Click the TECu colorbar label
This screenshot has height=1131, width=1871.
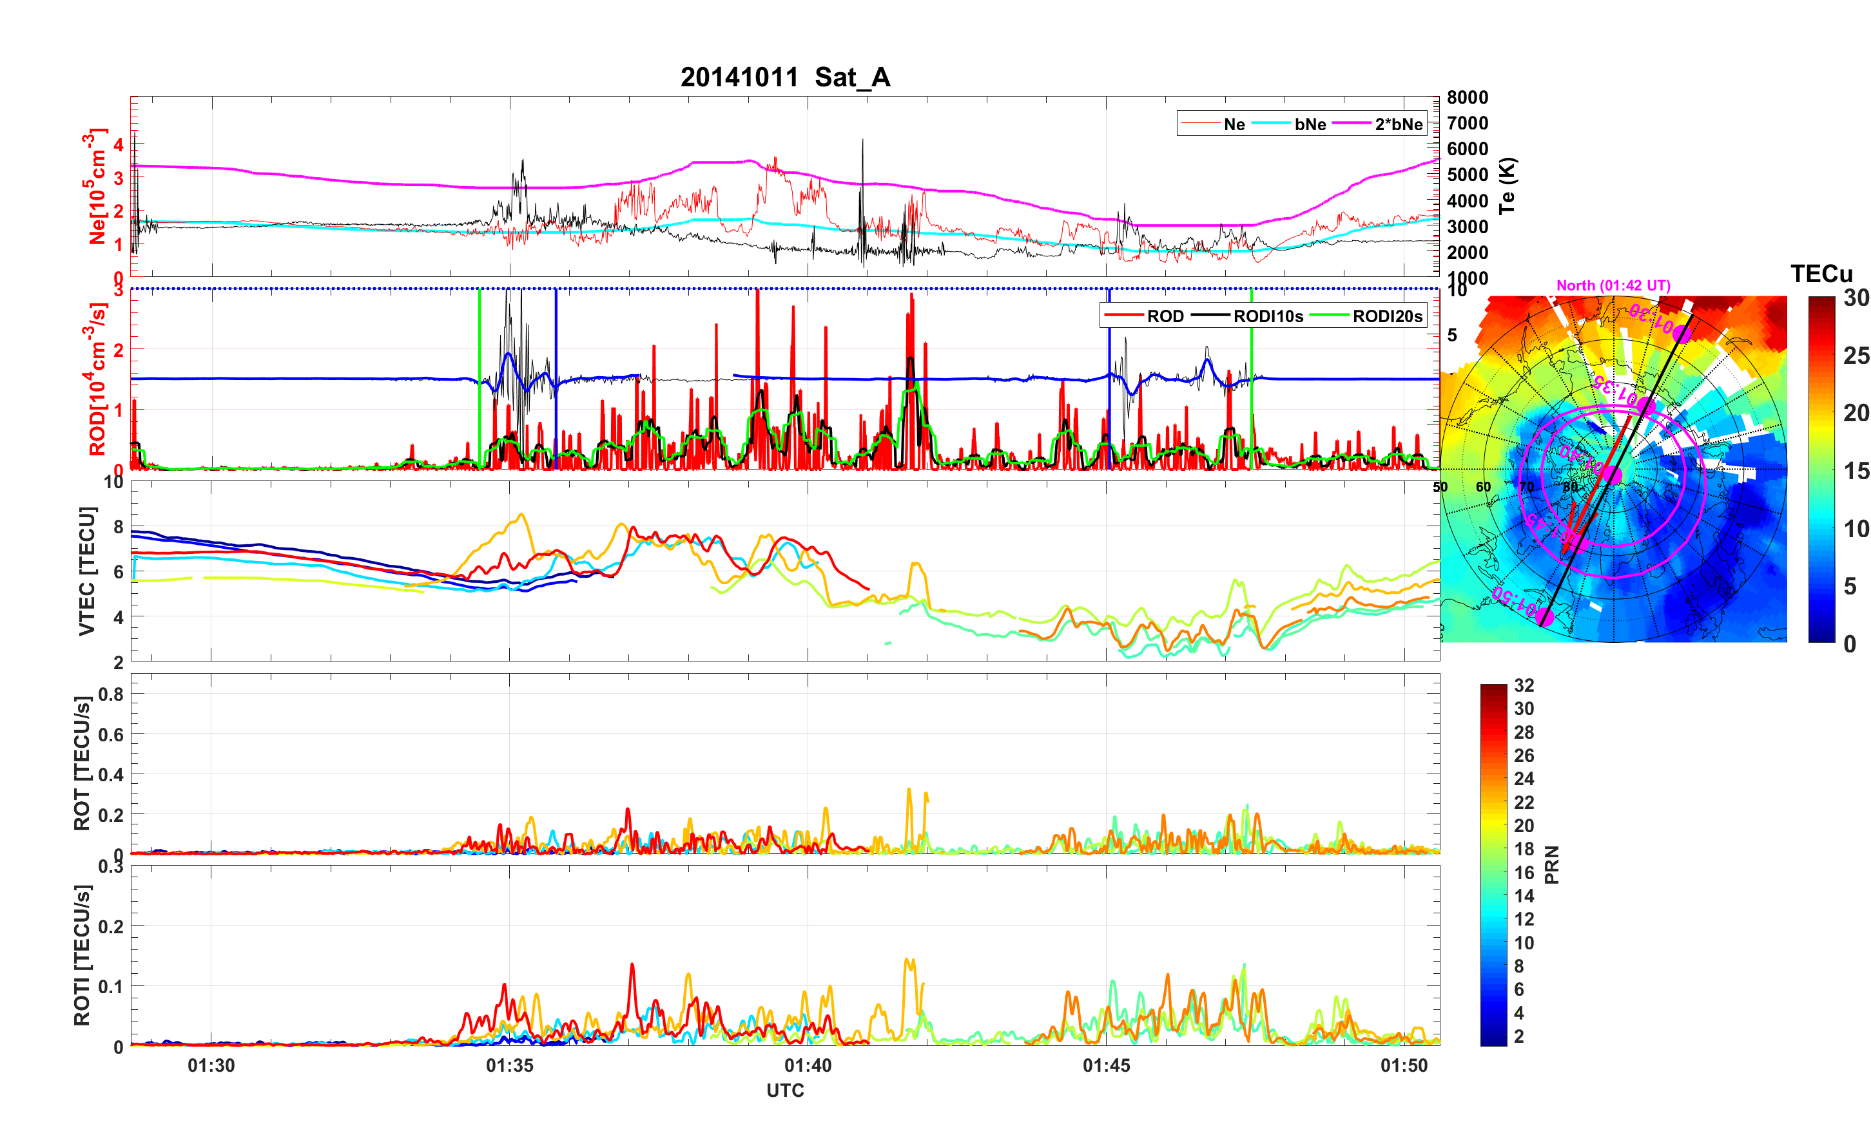click(x=1821, y=274)
